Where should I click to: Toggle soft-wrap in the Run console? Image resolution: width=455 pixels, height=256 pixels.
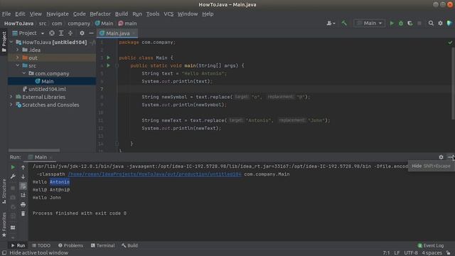23,186
